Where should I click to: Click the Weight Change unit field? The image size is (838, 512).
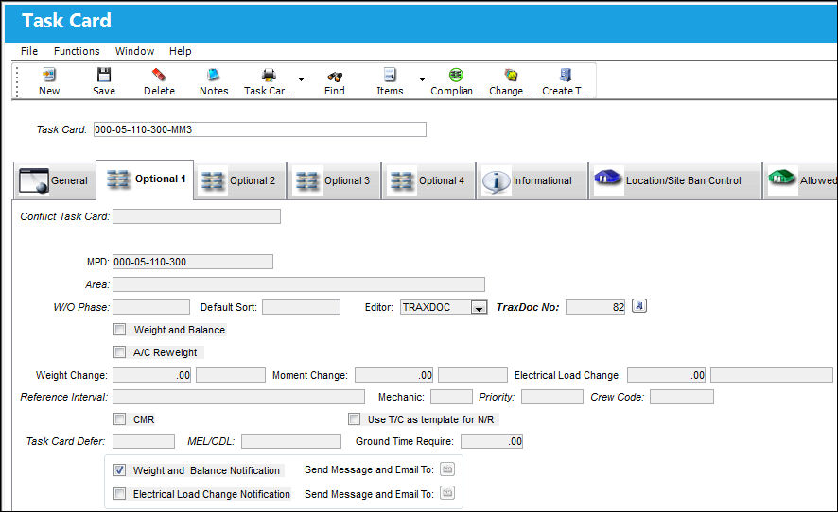(x=231, y=375)
